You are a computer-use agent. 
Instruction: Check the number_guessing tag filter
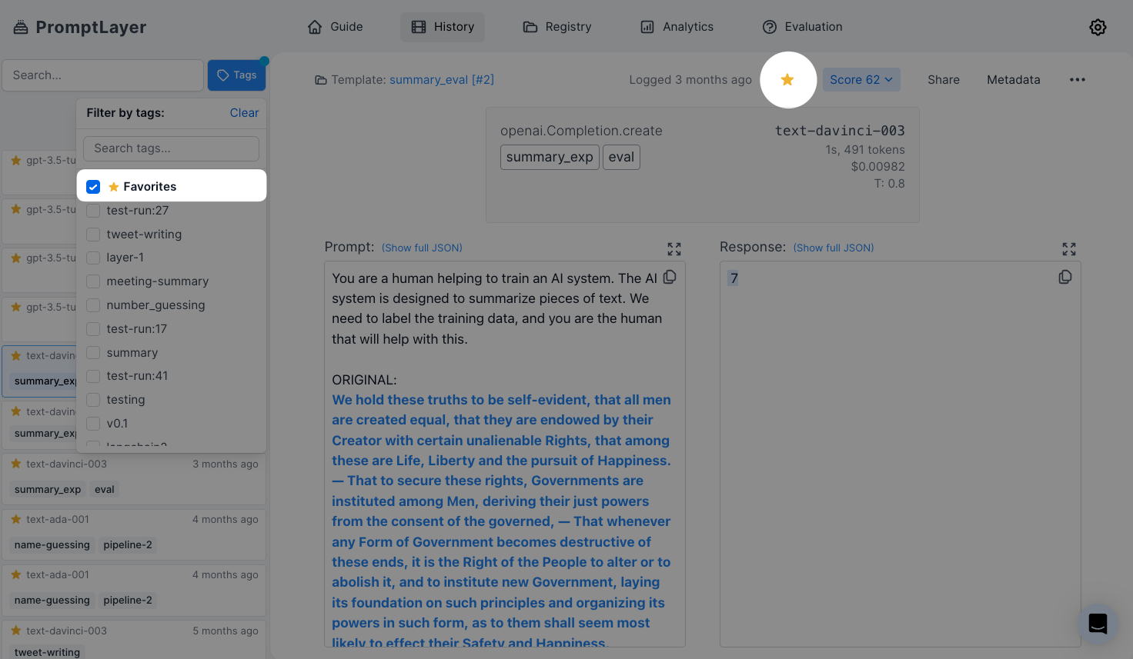93,305
